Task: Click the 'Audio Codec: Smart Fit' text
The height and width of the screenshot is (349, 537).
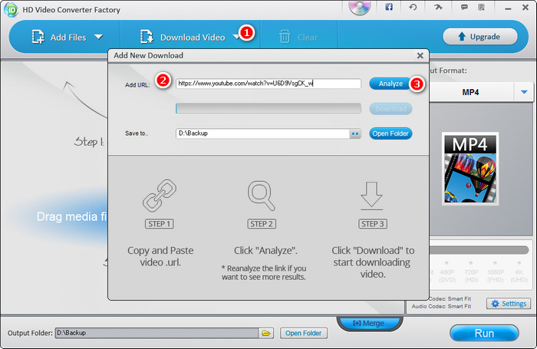Action: click(x=441, y=307)
